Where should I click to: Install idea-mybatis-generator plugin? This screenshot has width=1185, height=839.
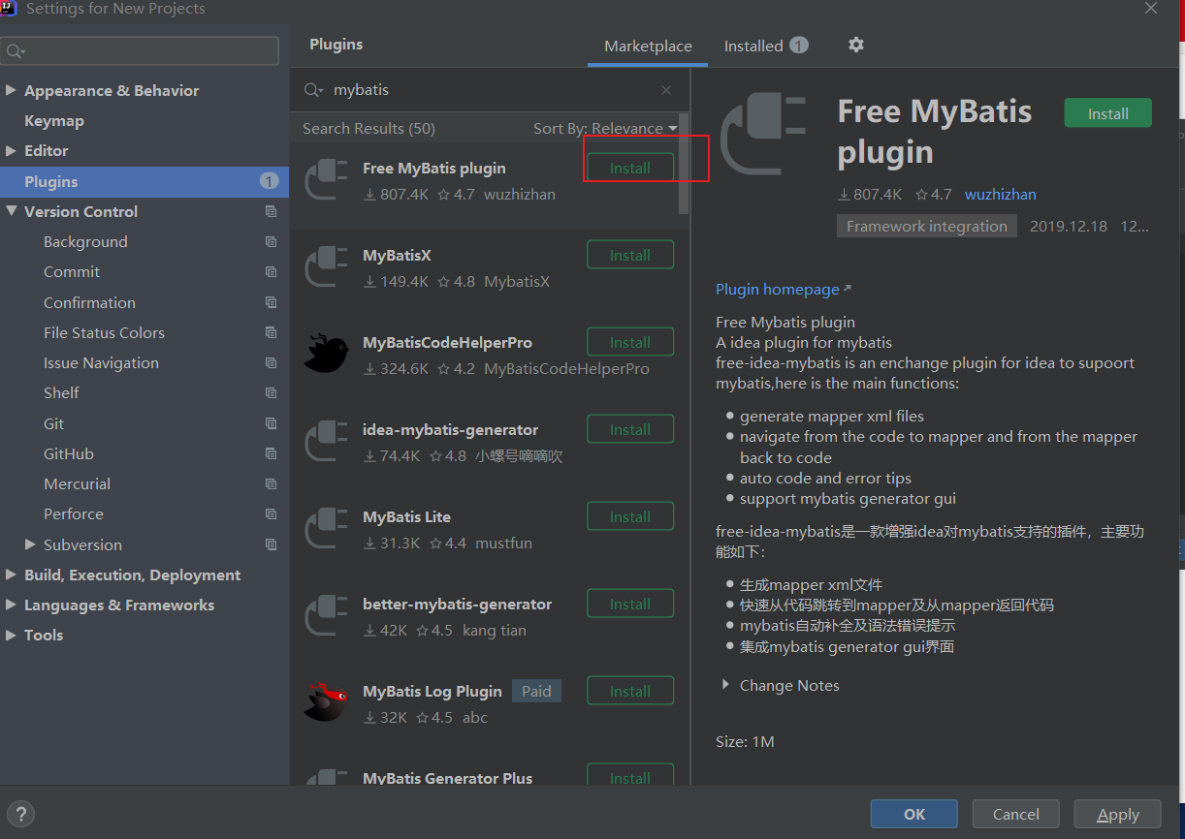click(x=630, y=429)
